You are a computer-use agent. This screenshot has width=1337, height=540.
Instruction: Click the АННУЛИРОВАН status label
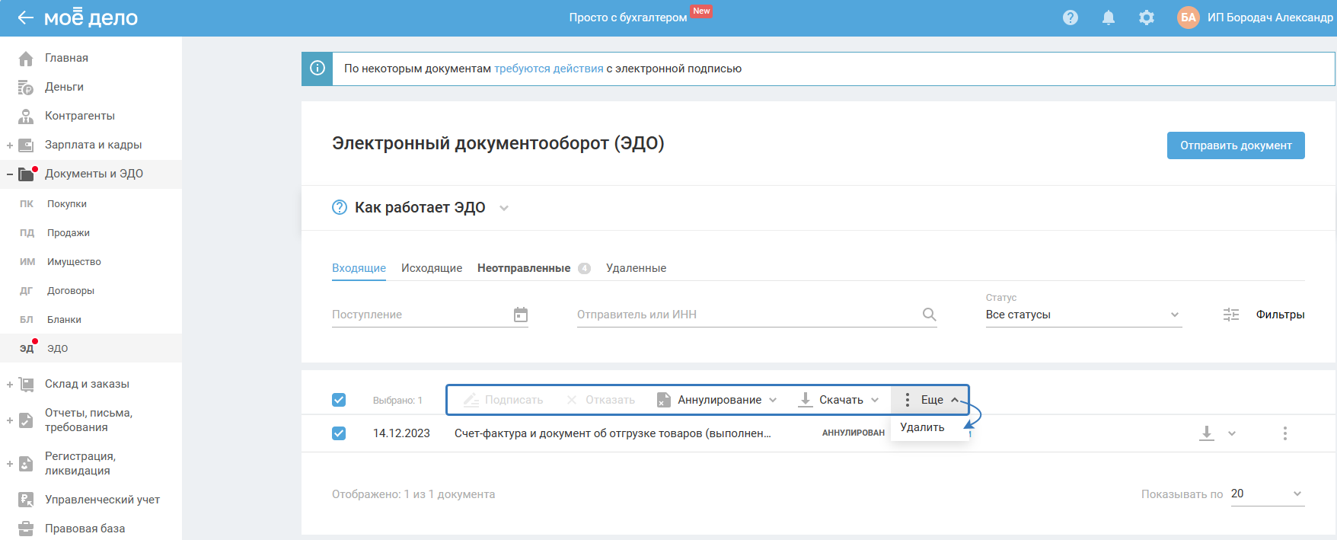(x=854, y=433)
